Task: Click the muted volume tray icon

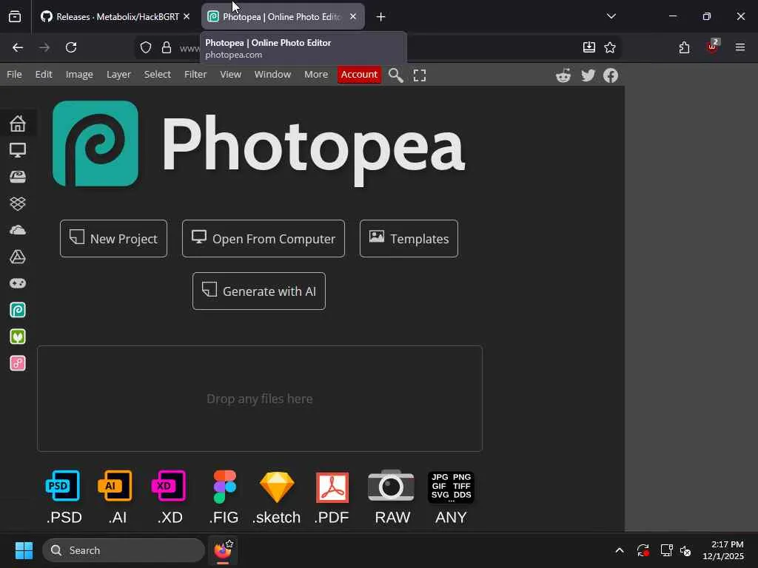Action: coord(685,550)
